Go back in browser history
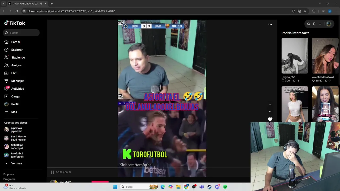The width and height of the screenshot is (340, 191). (x=4, y=11)
